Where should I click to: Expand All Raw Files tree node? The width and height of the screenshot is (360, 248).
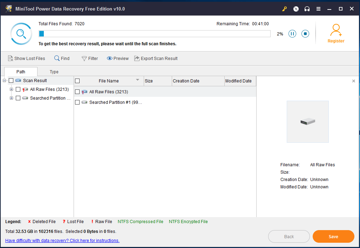pyautogui.click(x=11, y=89)
